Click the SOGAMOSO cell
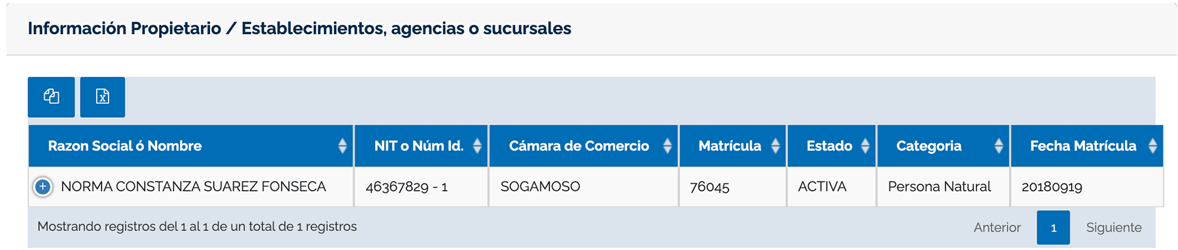The width and height of the screenshot is (1178, 250). pyautogui.click(x=584, y=187)
